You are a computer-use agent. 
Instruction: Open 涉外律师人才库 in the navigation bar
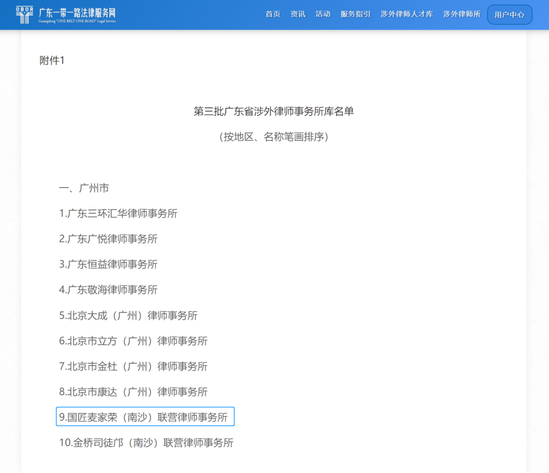pos(407,14)
